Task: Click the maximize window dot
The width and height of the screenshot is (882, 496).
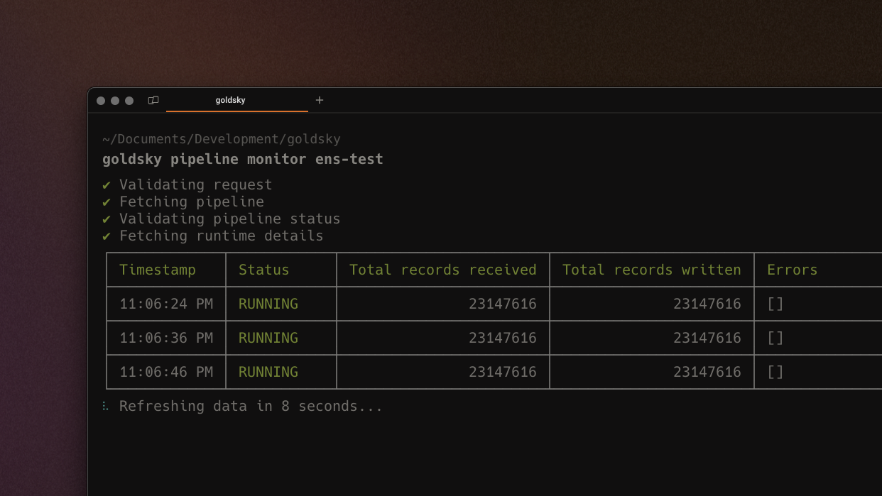Action: click(x=129, y=101)
